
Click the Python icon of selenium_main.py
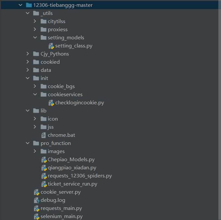[x=37, y=217]
